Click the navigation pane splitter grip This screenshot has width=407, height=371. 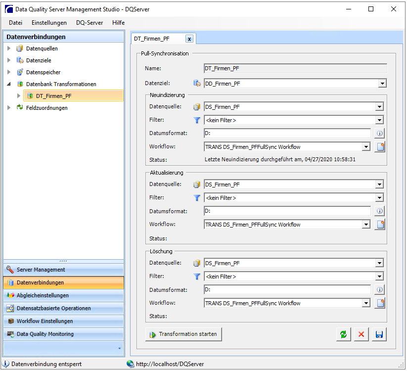click(x=63, y=261)
